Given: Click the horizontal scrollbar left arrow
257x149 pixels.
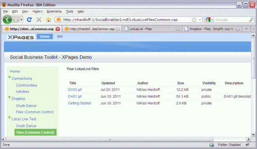Looking at the screenshot, I should pyautogui.click(x=4, y=140).
